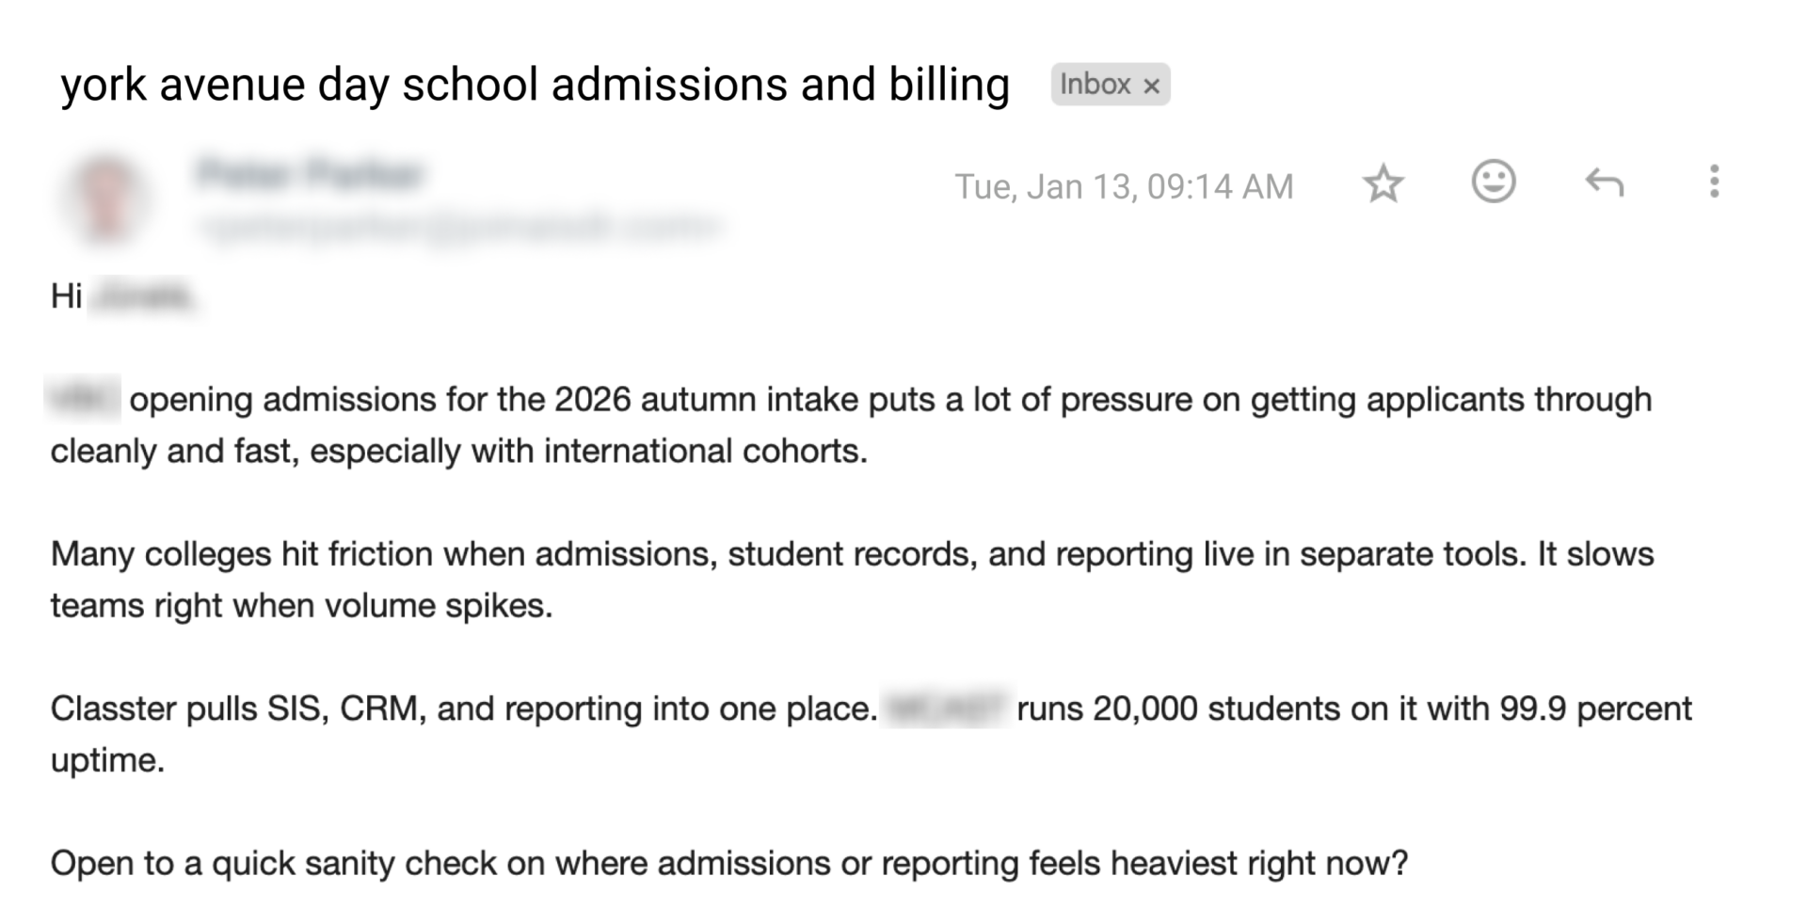1807x908 pixels.
Task: Star this email message
Action: point(1383,183)
